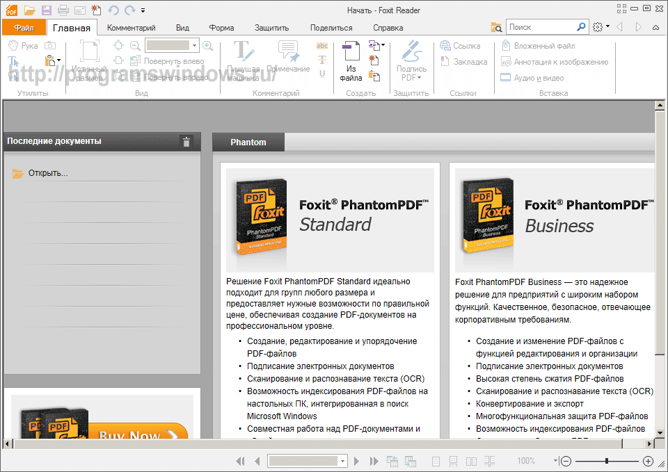
Task: Open the page number combo box dropdown
Action: [342, 461]
